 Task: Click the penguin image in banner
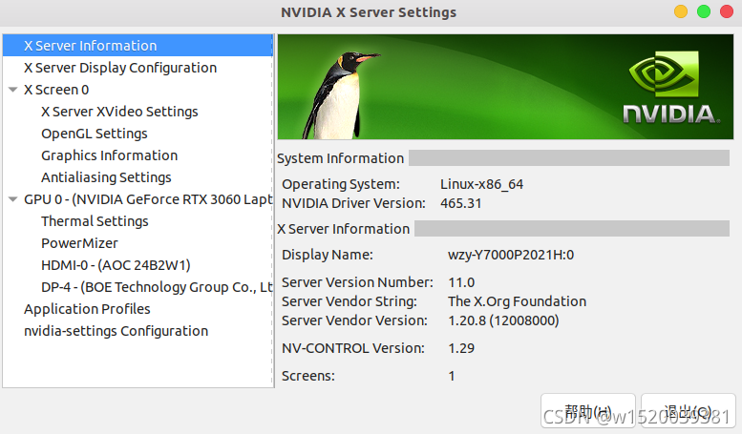point(340,95)
